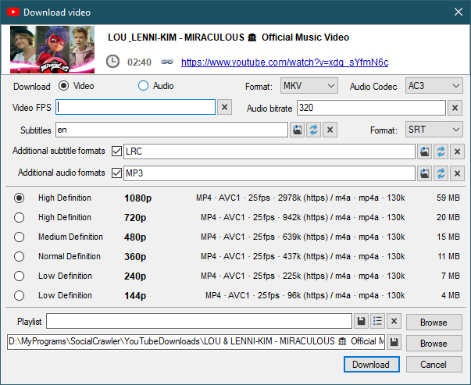471x385 pixels.
Task: Clear the Video FPS field
Action: click(x=224, y=108)
